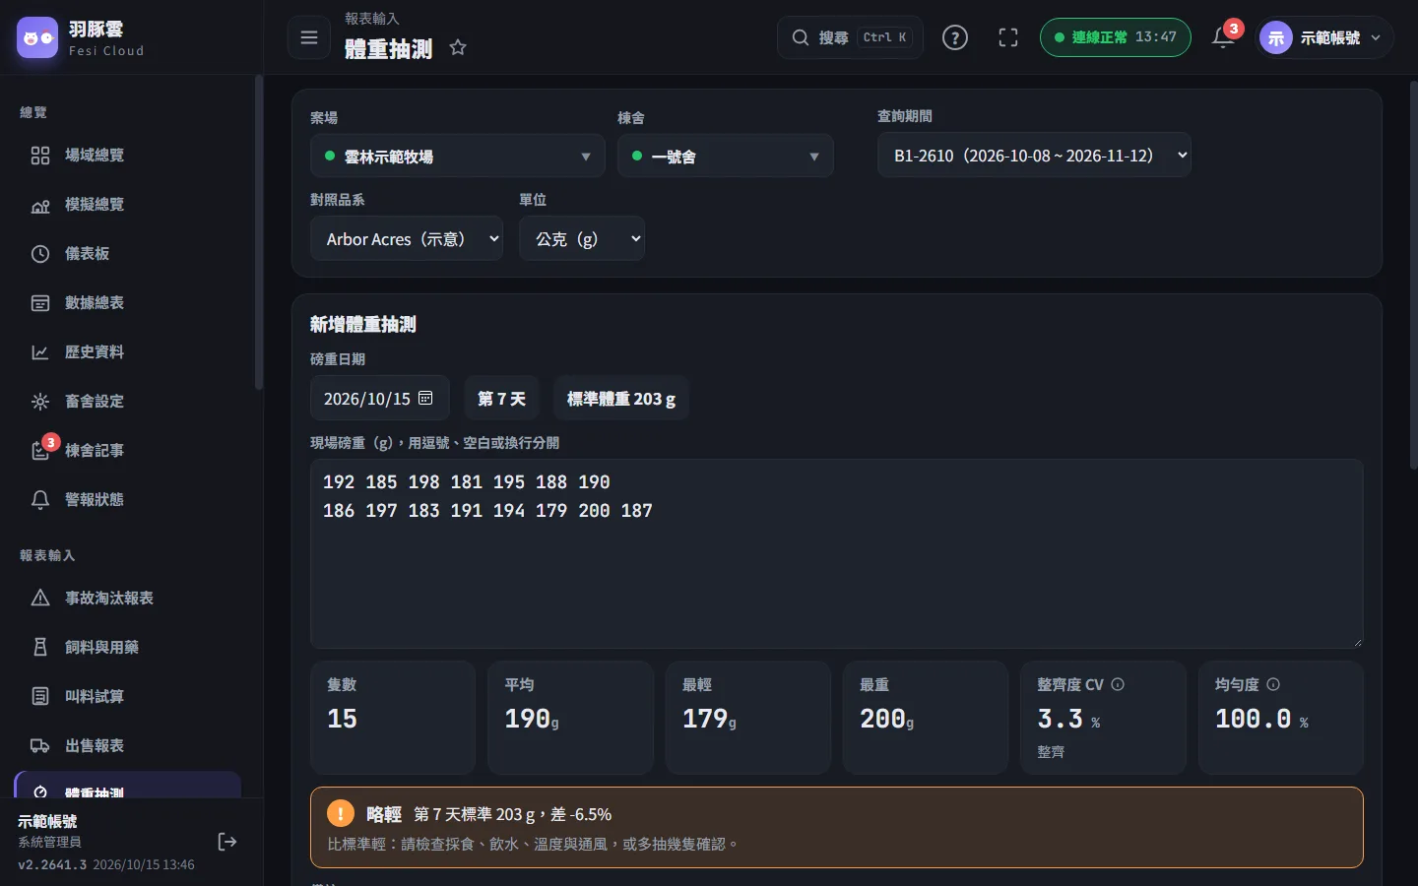The width and height of the screenshot is (1418, 886).
Task: Click the 報表輸入 breadcrumb
Action: tap(372, 19)
